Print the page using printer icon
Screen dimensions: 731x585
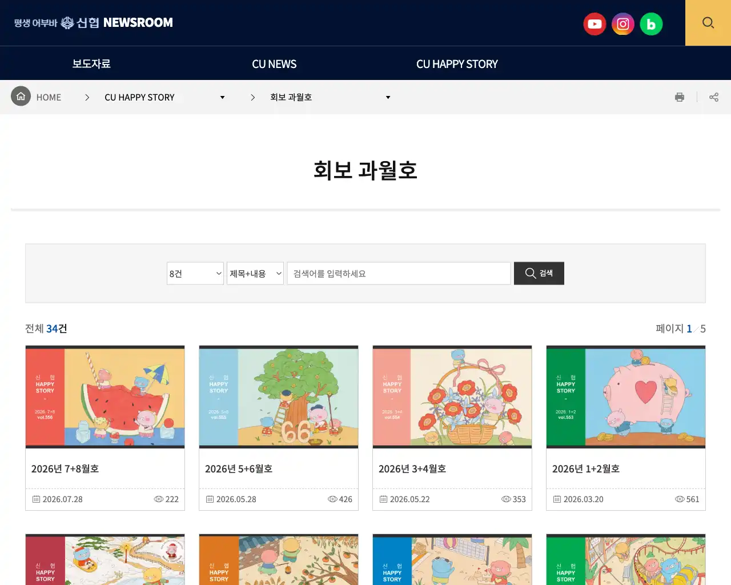(x=680, y=97)
